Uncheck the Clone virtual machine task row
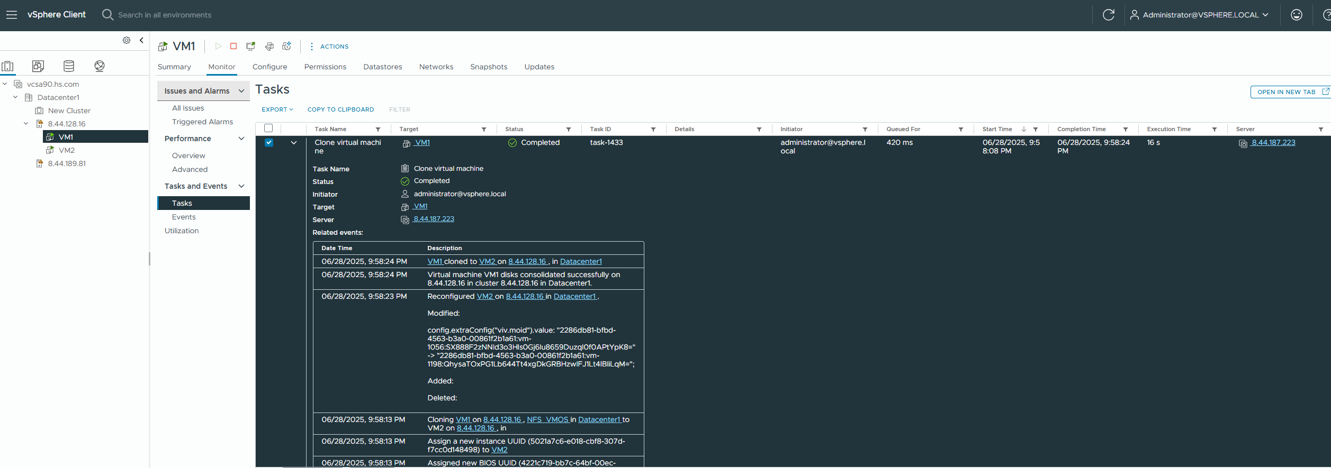This screenshot has height=468, width=1331. tap(269, 143)
